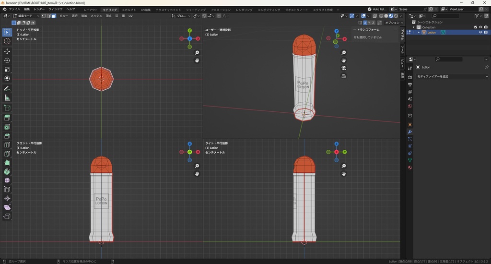Select the Add Cube tool
Image resolution: width=491 pixels, height=264 pixels.
click(x=7, y=108)
